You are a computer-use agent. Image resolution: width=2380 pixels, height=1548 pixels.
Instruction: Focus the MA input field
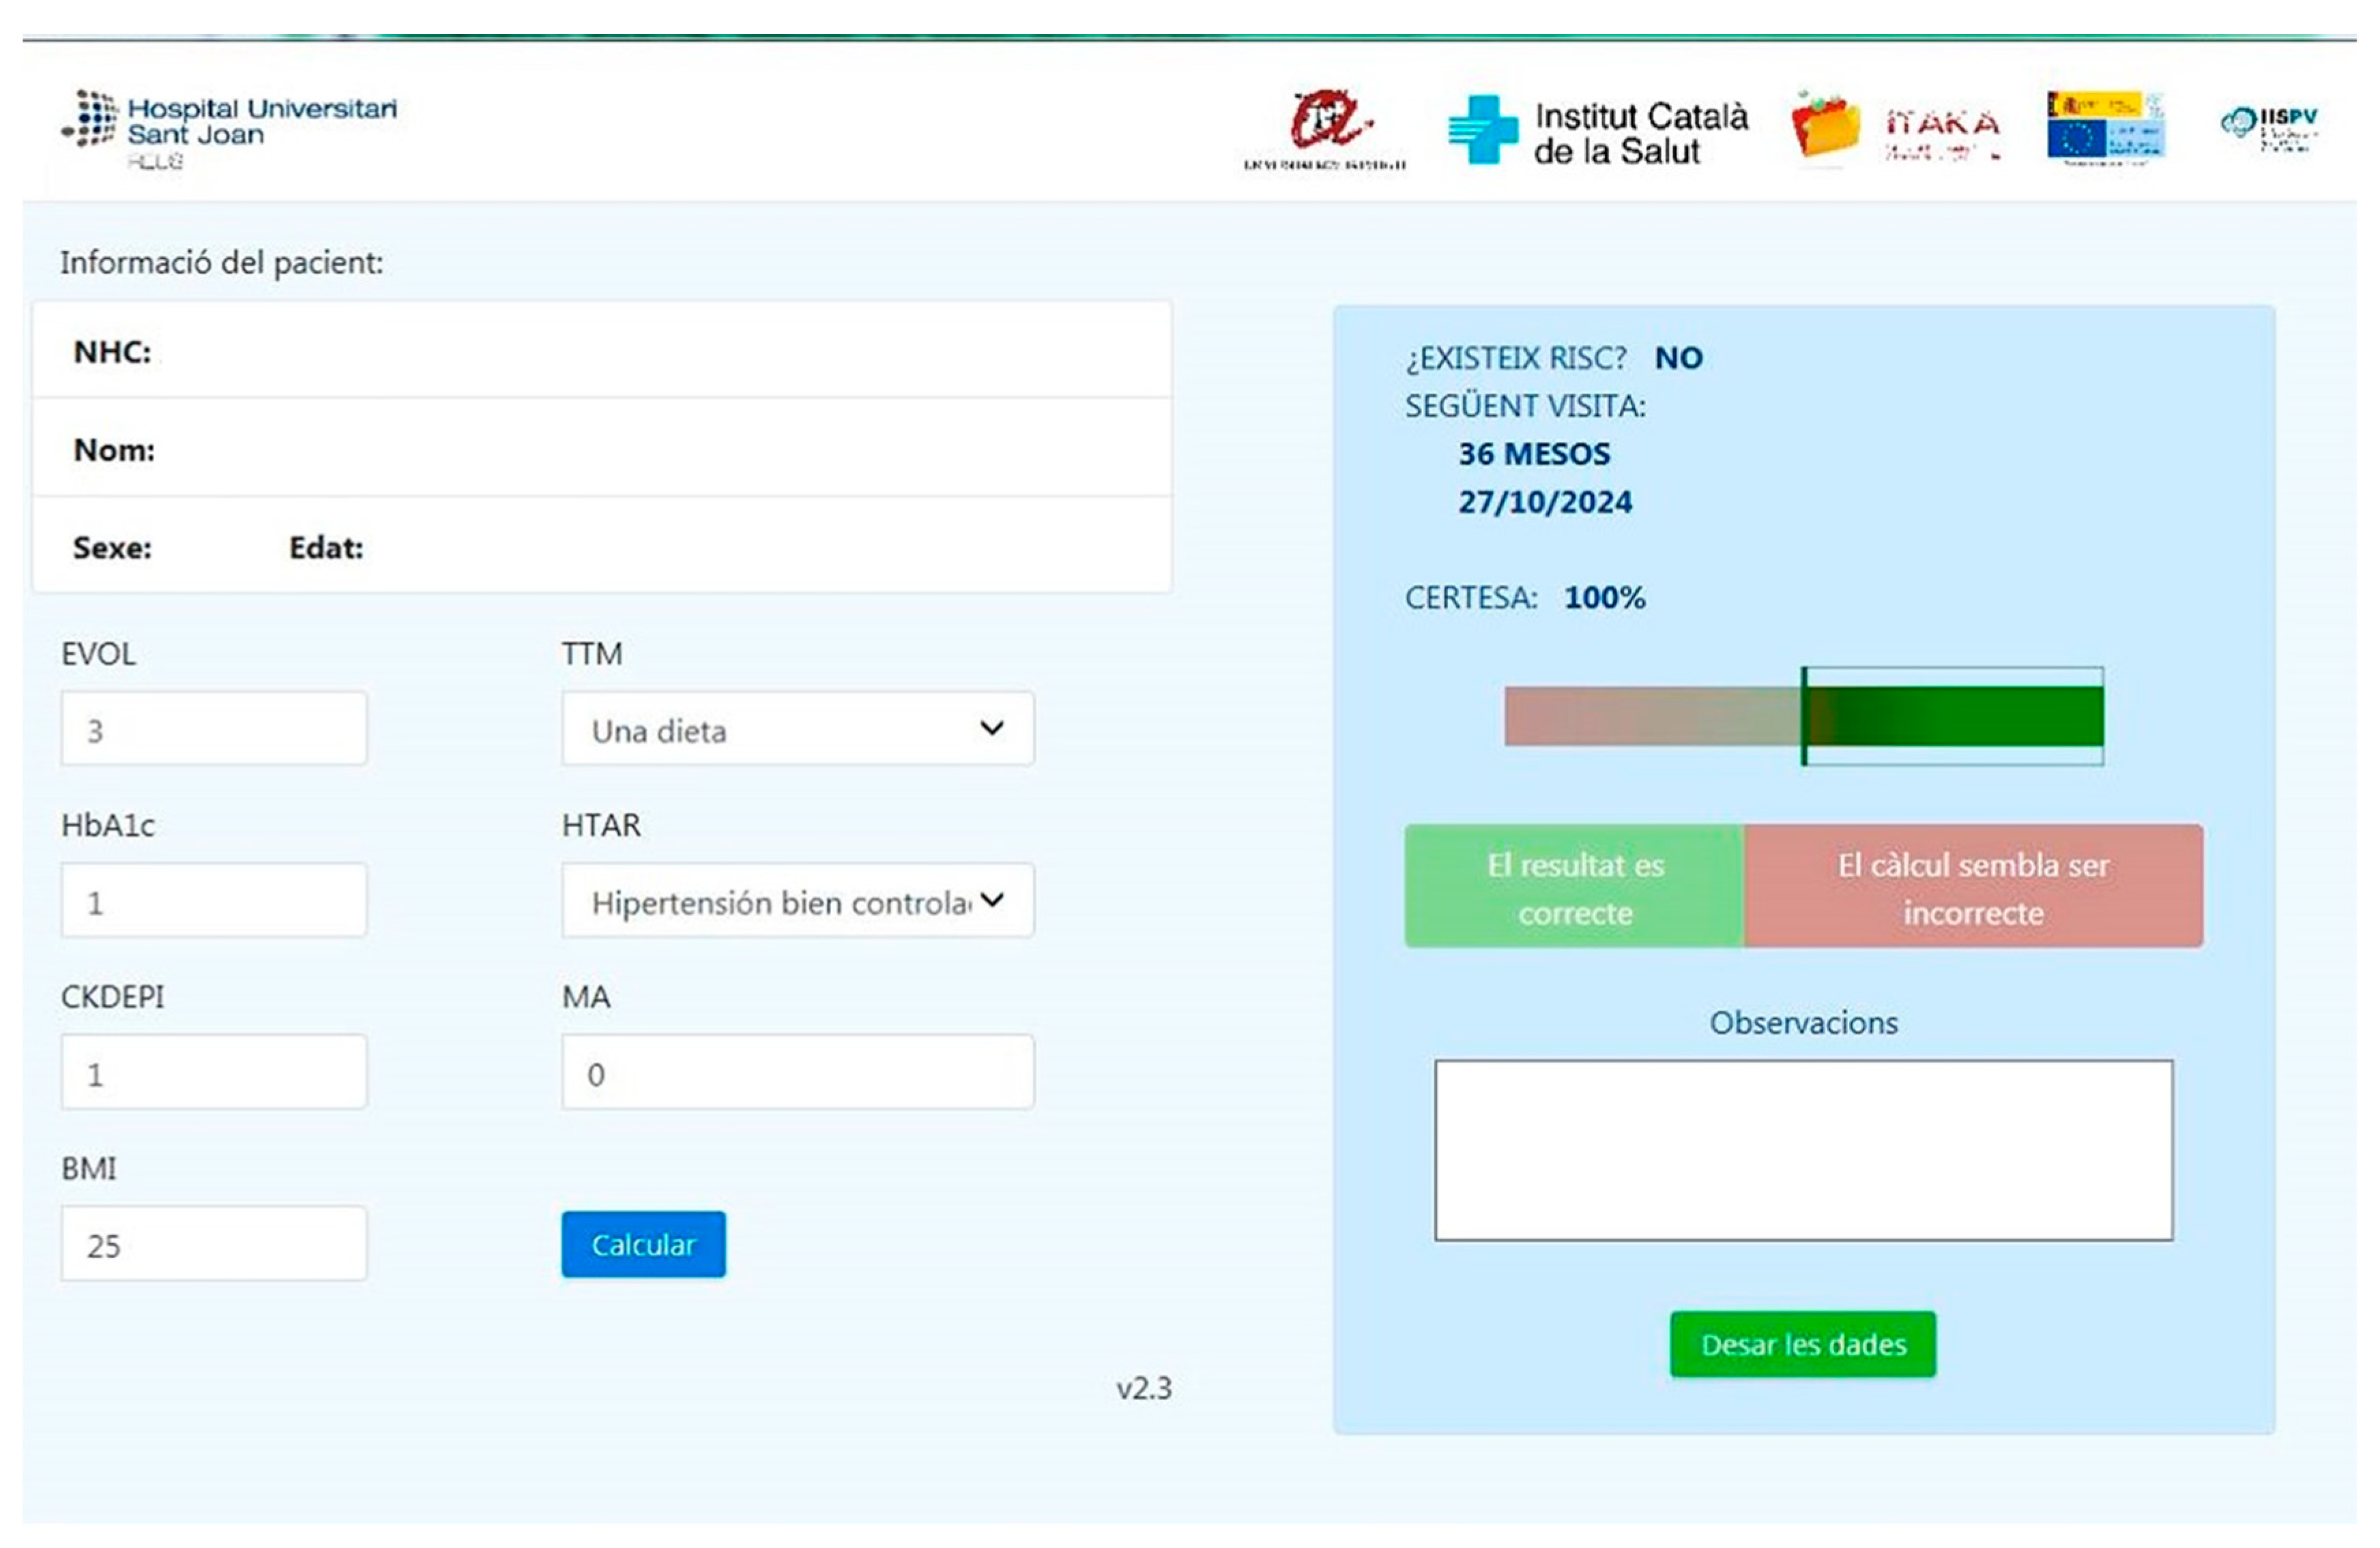coord(797,1073)
